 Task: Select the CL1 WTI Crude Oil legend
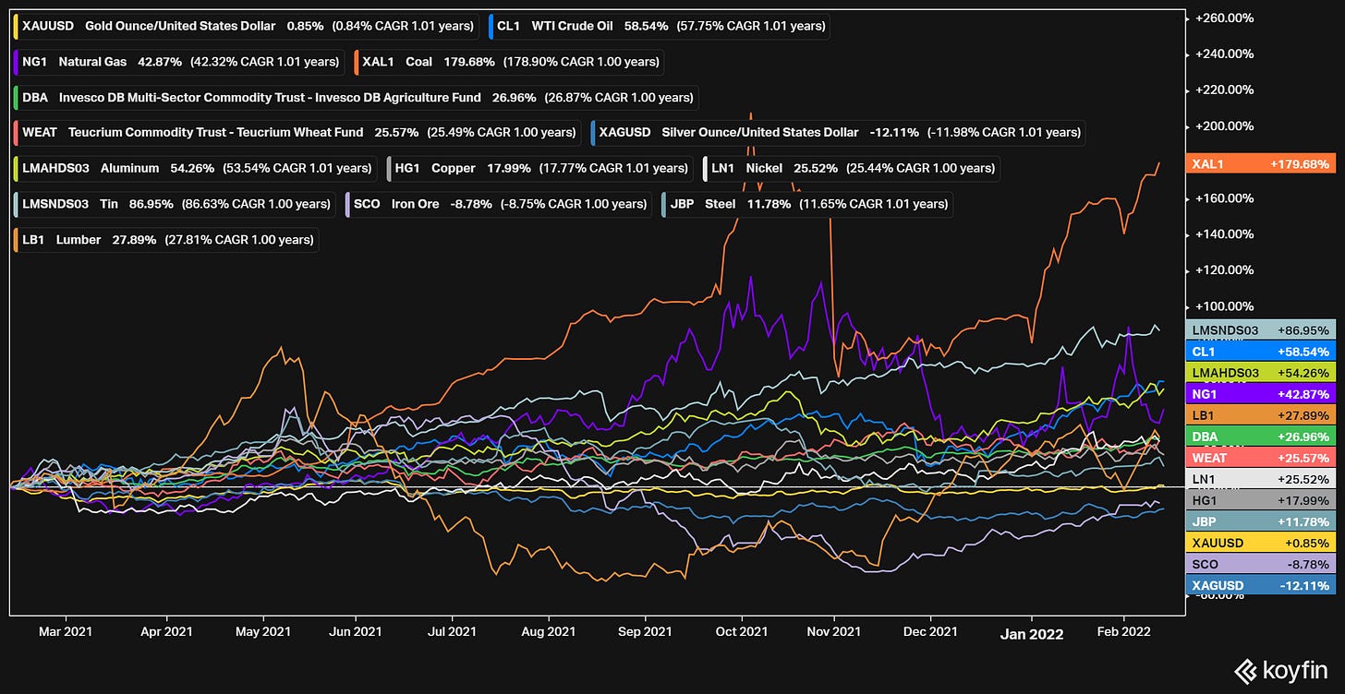(659, 26)
